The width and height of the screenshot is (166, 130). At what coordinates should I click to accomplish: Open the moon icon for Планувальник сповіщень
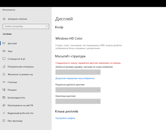click(x=4, y=67)
